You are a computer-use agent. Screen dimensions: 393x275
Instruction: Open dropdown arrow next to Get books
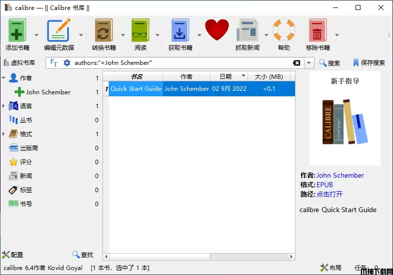[x=199, y=35]
